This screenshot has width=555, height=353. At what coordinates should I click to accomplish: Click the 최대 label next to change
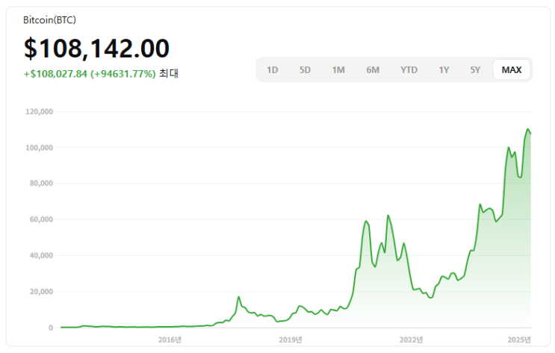(169, 74)
